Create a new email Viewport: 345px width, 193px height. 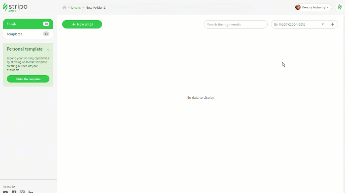(x=82, y=25)
